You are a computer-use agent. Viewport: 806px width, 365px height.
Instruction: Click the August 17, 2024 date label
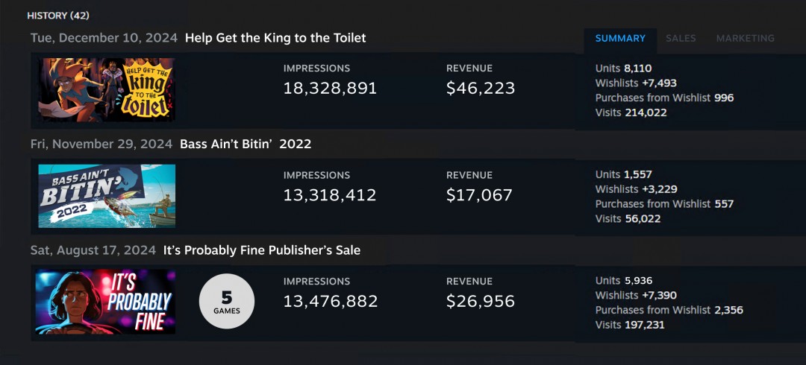point(93,250)
